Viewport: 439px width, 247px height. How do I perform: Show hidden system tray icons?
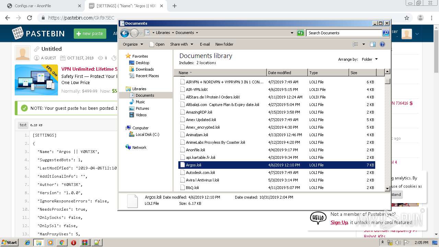tap(383, 243)
